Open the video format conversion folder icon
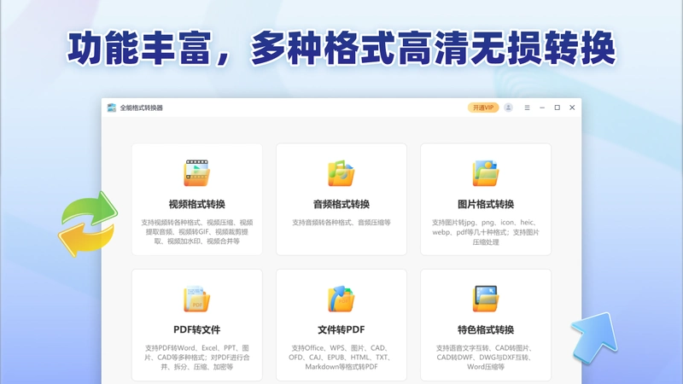This screenshot has height=384, width=683. [x=197, y=173]
